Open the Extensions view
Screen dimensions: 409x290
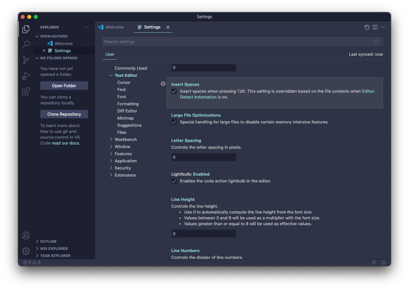(26, 91)
